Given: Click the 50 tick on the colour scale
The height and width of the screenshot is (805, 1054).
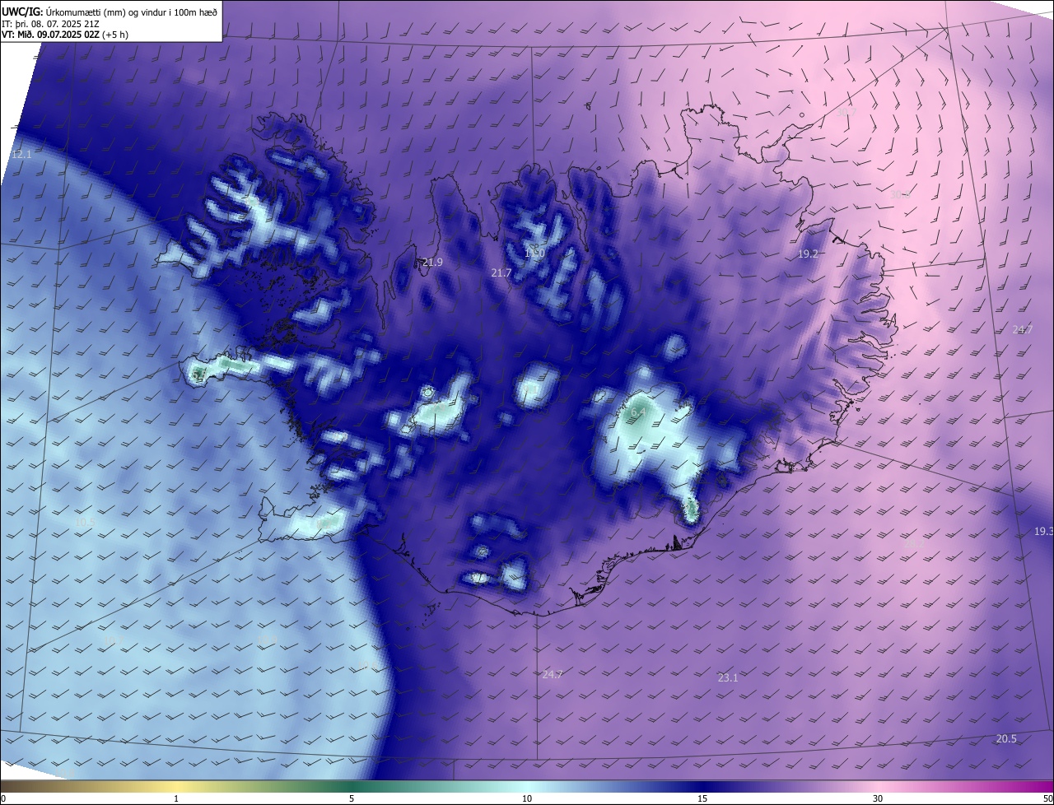Looking at the screenshot, I should (x=1047, y=799).
